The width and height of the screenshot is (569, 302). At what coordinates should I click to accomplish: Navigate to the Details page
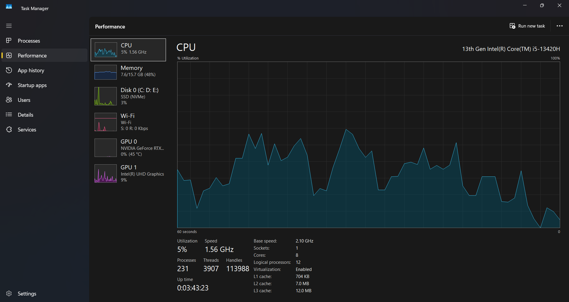pyautogui.click(x=44, y=115)
